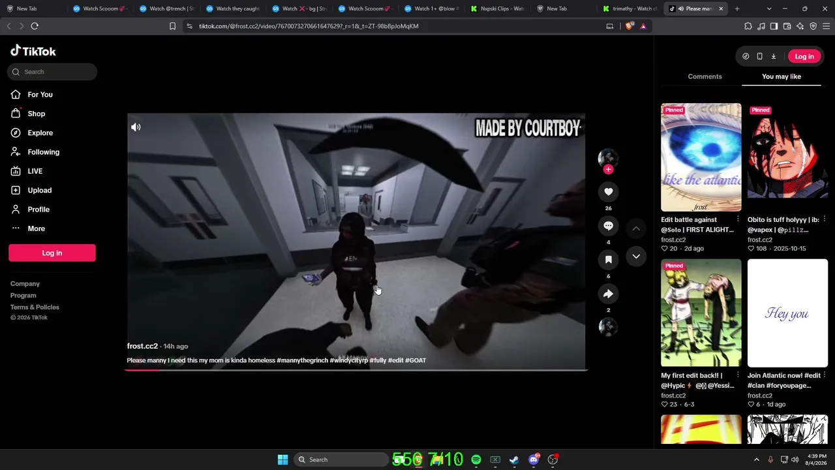Open Steam from the taskbar
Image resolution: width=835 pixels, height=470 pixels.
click(x=514, y=460)
